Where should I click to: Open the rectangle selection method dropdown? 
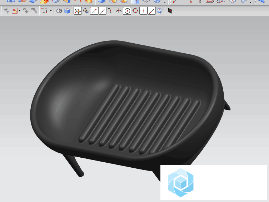(x=51, y=11)
